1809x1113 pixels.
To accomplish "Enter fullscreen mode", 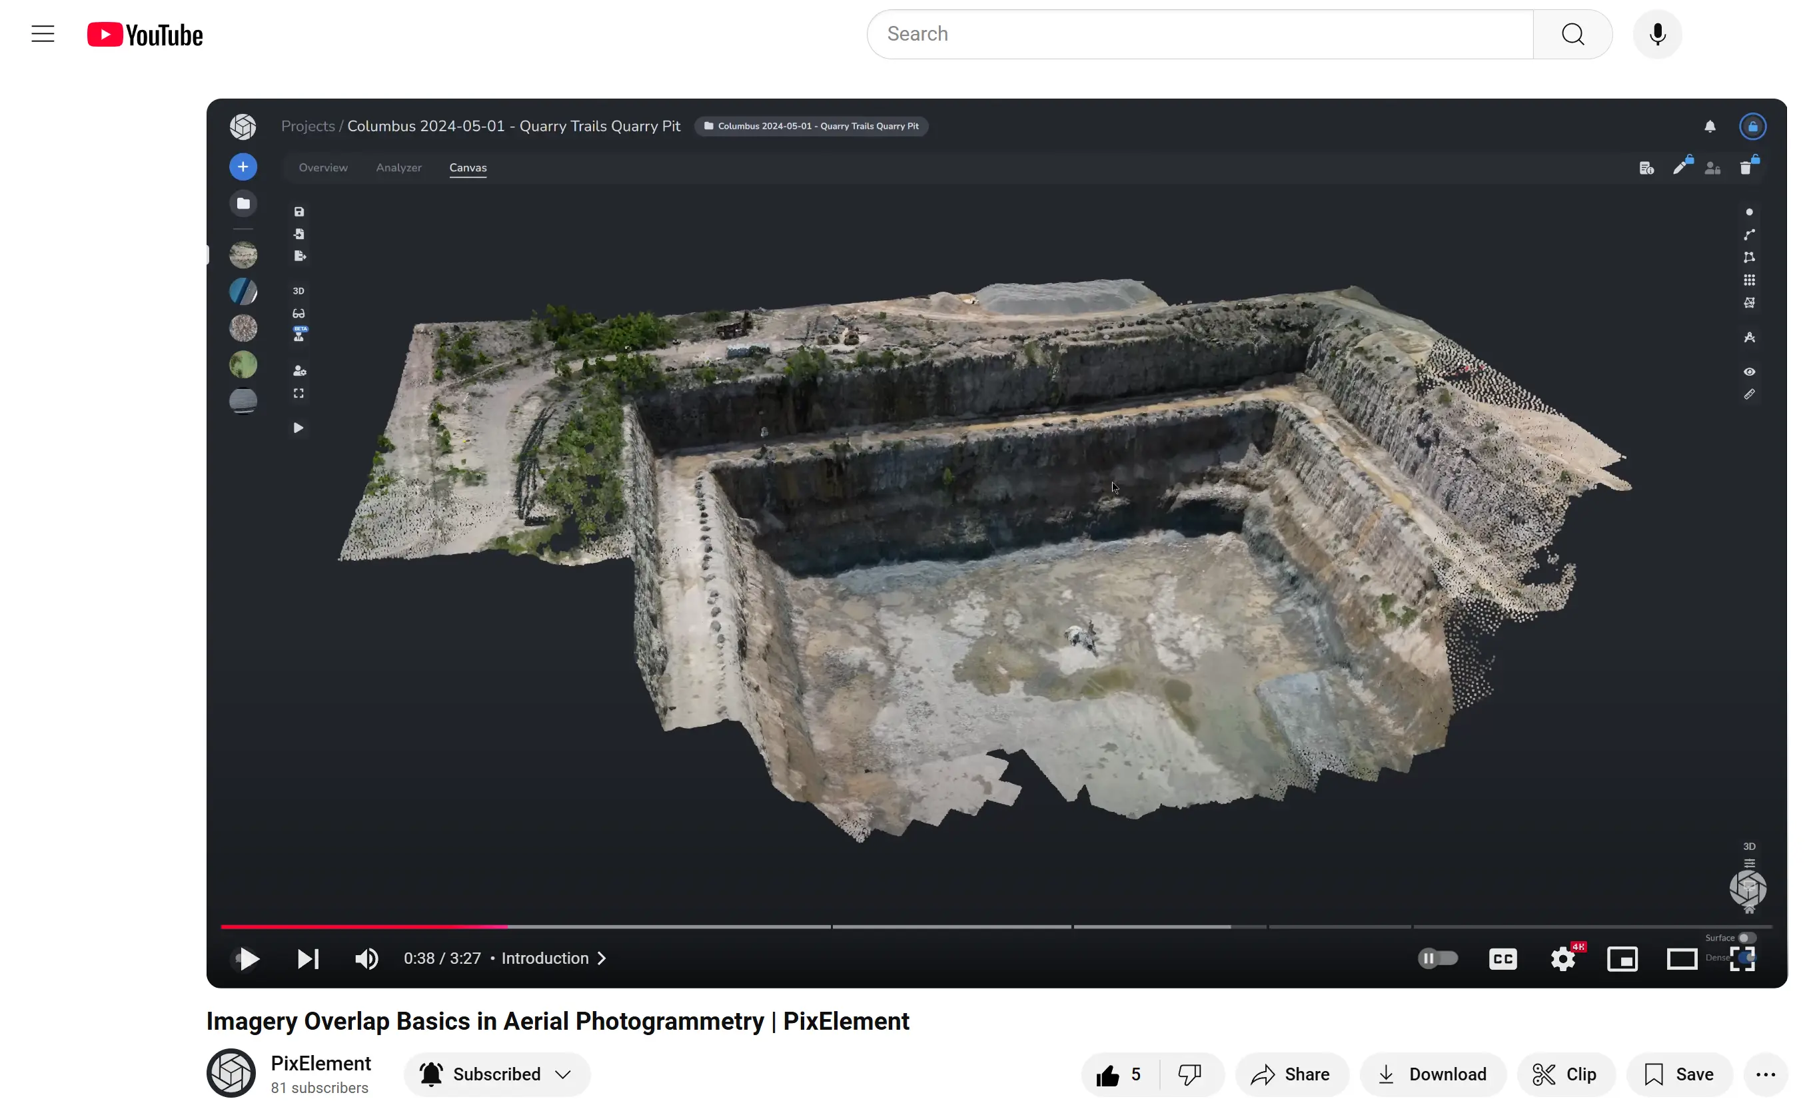I will (1742, 958).
